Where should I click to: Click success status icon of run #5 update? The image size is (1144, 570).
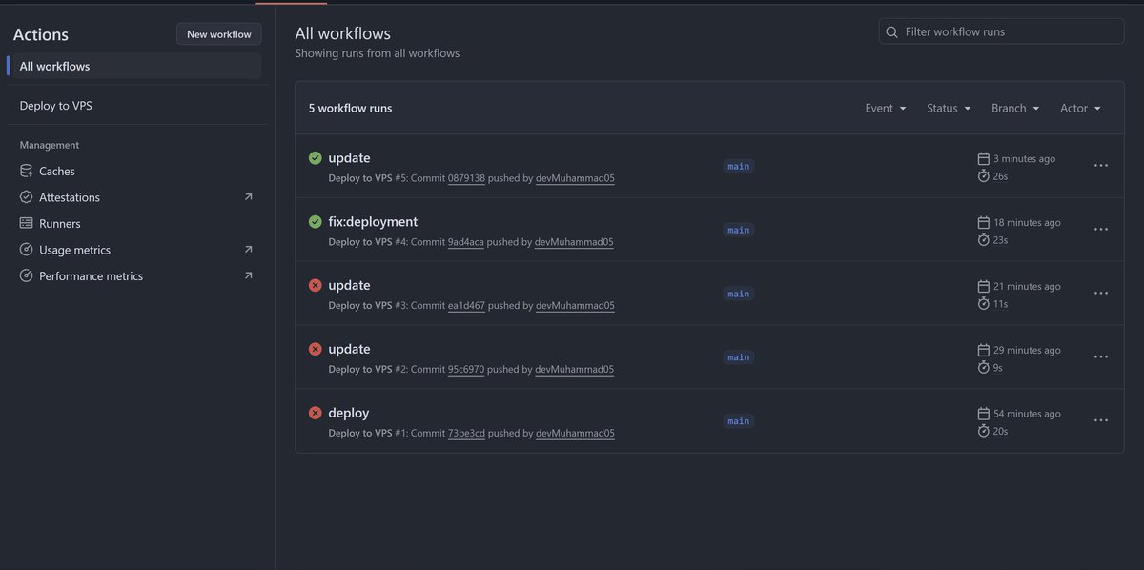tap(316, 158)
